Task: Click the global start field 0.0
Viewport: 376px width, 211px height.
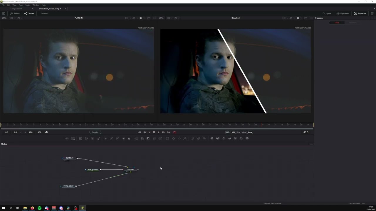Action: pos(6,132)
